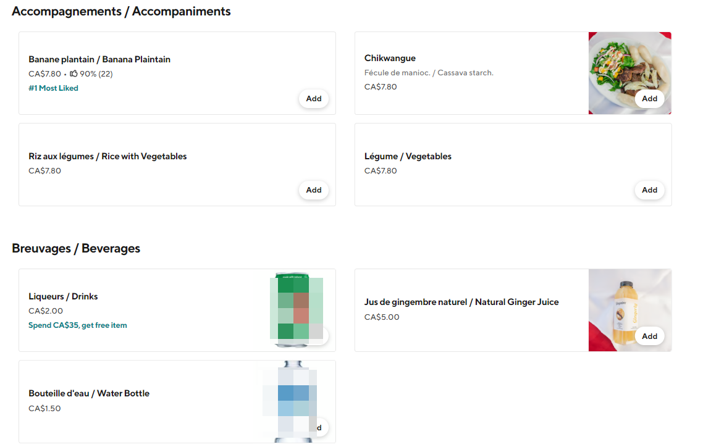Select the Accompagnements section heading
Screen dimensions: 724x447
tap(121, 11)
